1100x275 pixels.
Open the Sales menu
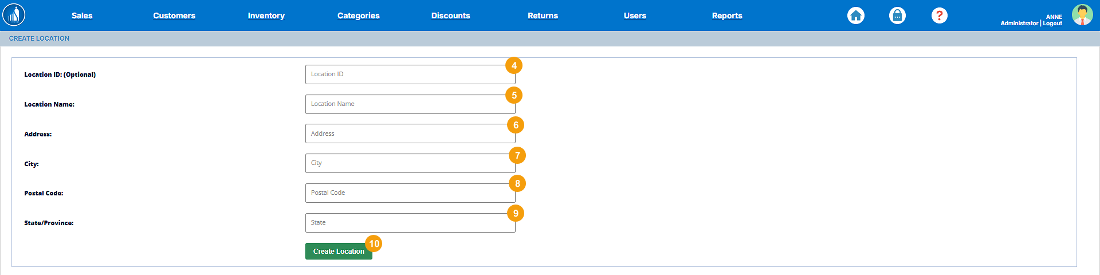tap(82, 15)
